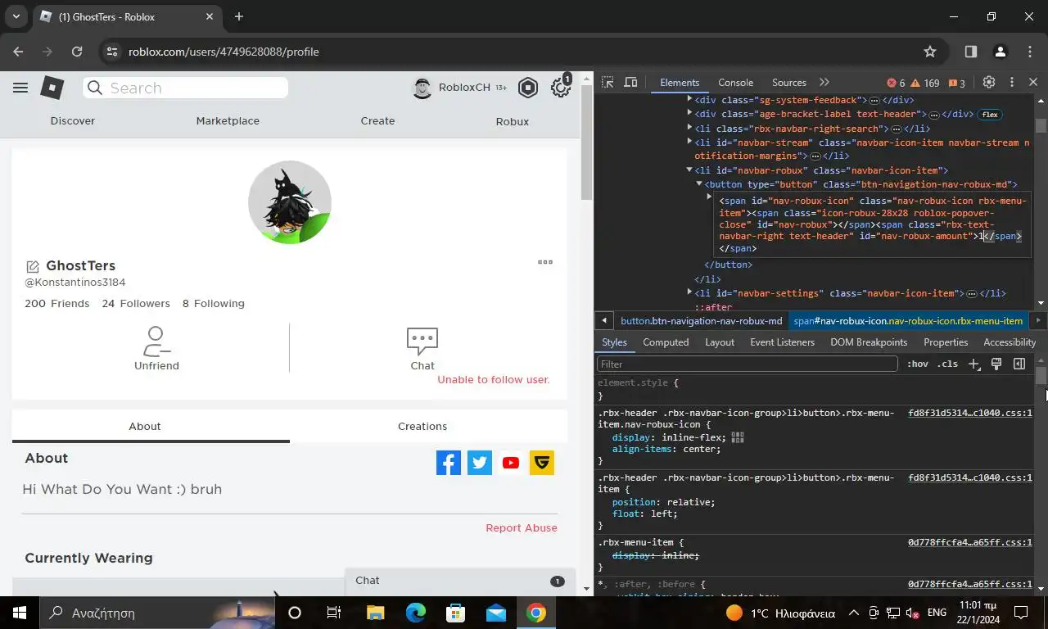This screenshot has height=629, width=1048.
Task: Select button.btn-navigation-nav-robux-md breadcrumb
Action: pyautogui.click(x=701, y=321)
